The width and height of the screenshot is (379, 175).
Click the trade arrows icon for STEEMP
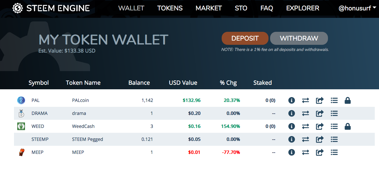pos(306,139)
